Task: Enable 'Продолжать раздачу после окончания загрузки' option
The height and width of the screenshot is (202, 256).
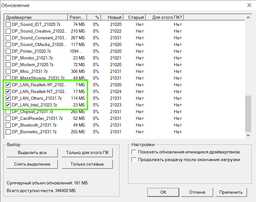Action: (x=134, y=160)
